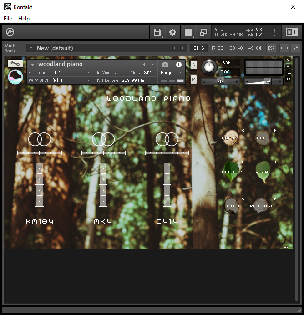The width and height of the screenshot is (304, 315).
Task: Toggle the Pedal leaf
Action: coord(263,172)
